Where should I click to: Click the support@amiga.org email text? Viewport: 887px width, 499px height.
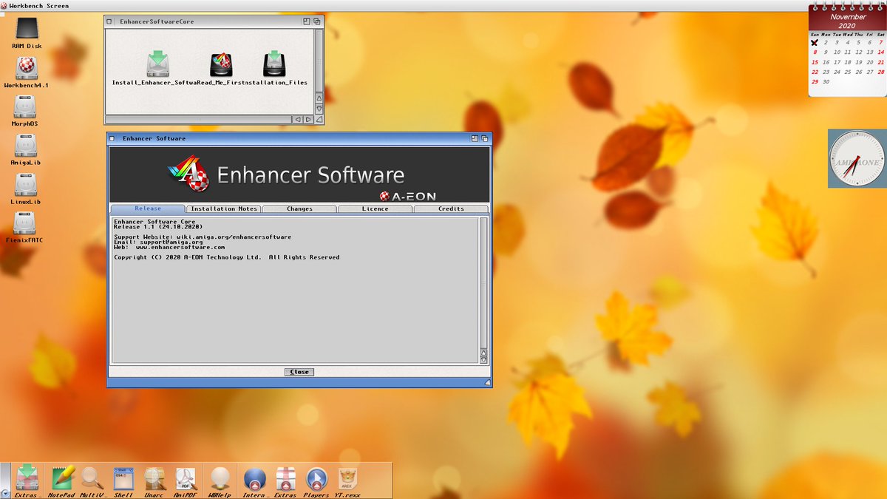click(171, 242)
